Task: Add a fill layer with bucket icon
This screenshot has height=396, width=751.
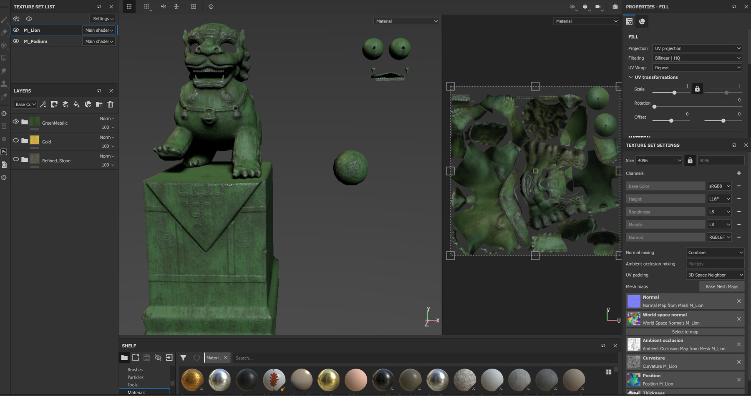Action: 77,105
